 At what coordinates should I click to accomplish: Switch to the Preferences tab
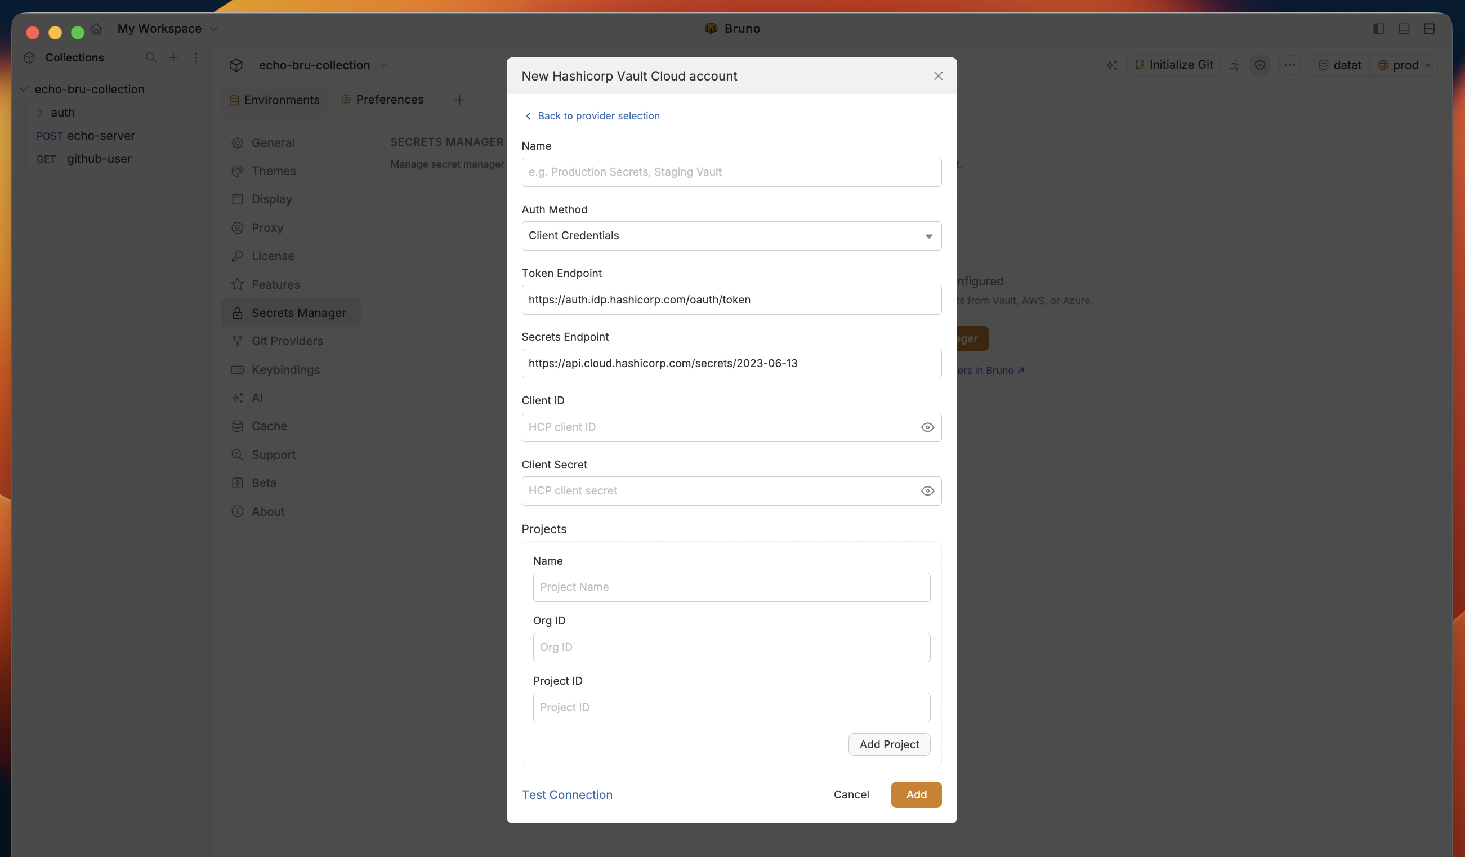point(382,100)
